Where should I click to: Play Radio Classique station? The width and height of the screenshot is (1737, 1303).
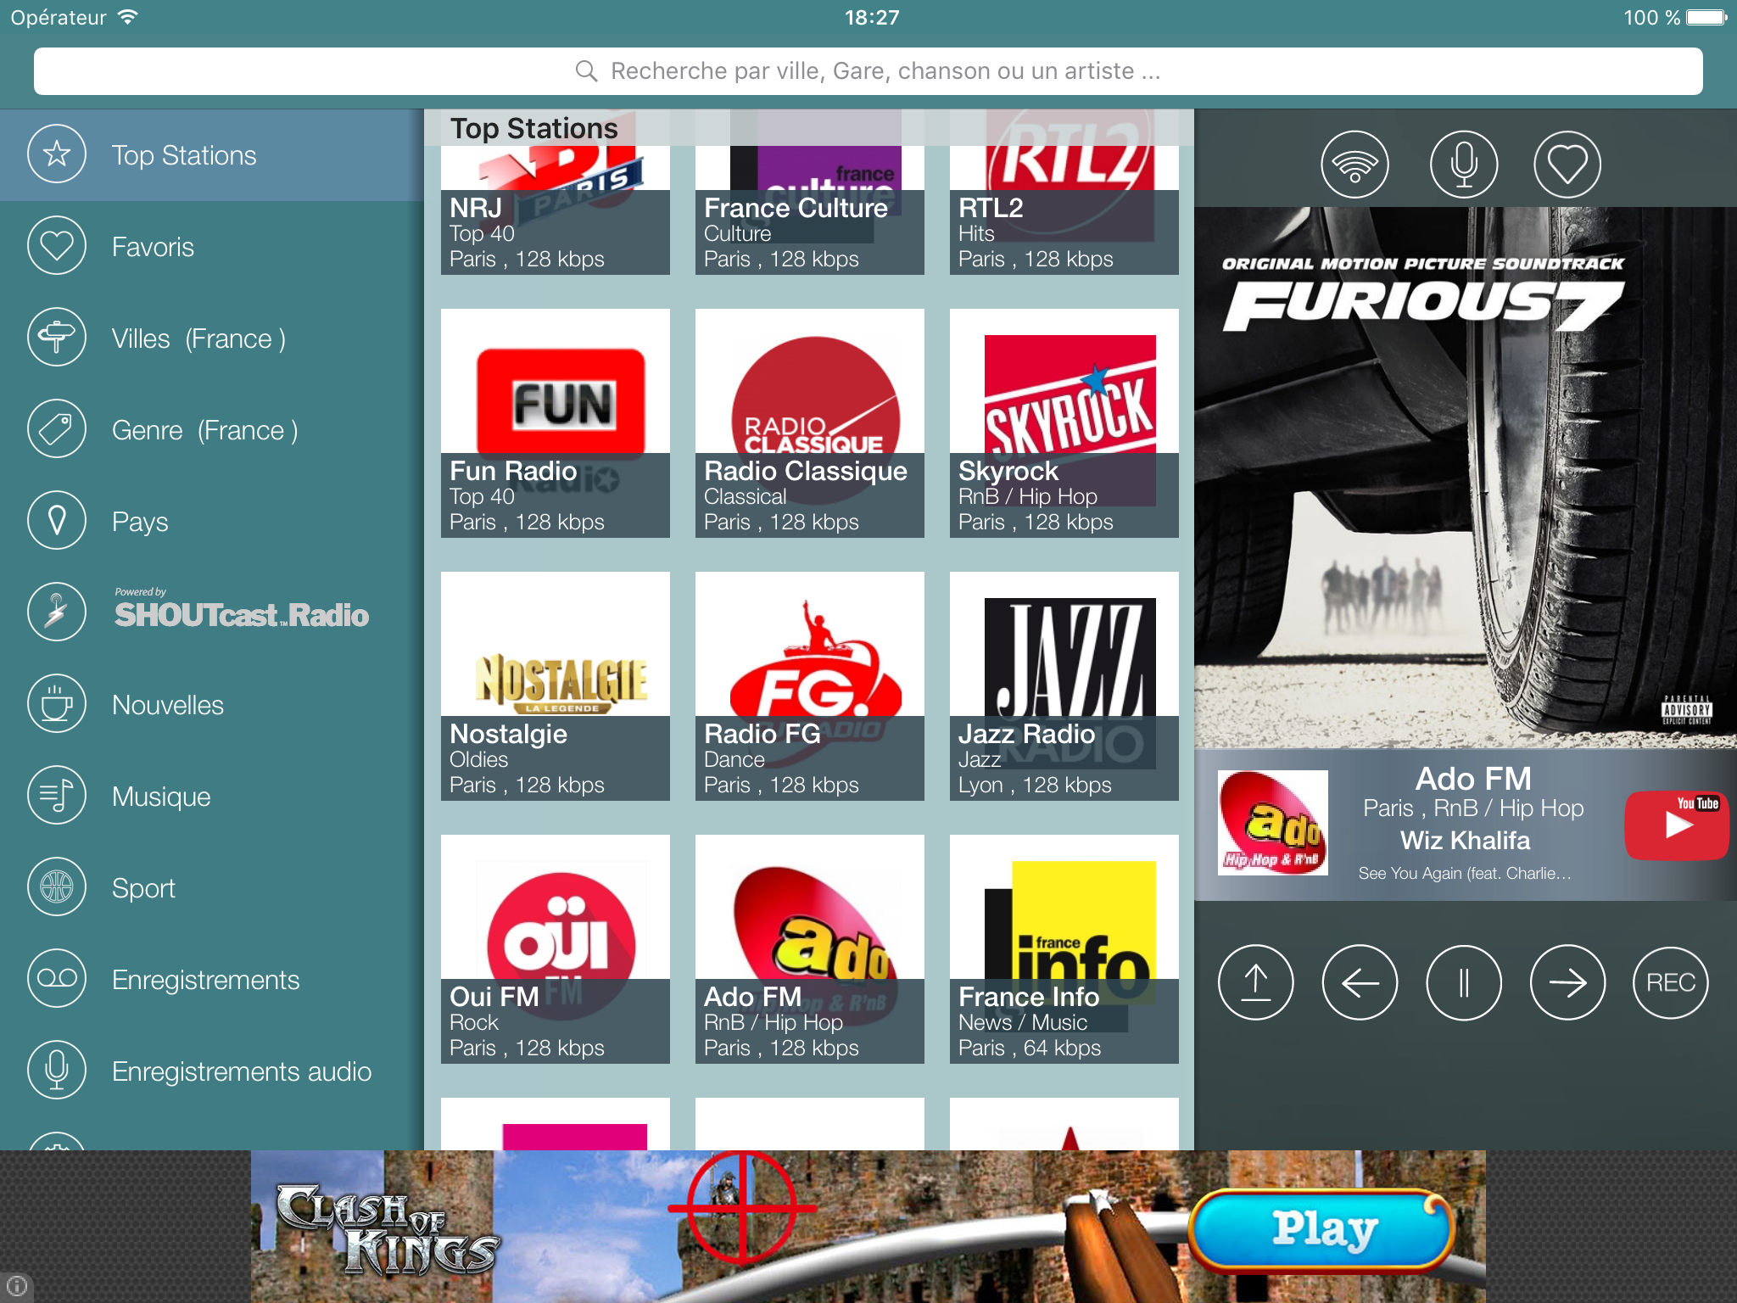tap(810, 423)
